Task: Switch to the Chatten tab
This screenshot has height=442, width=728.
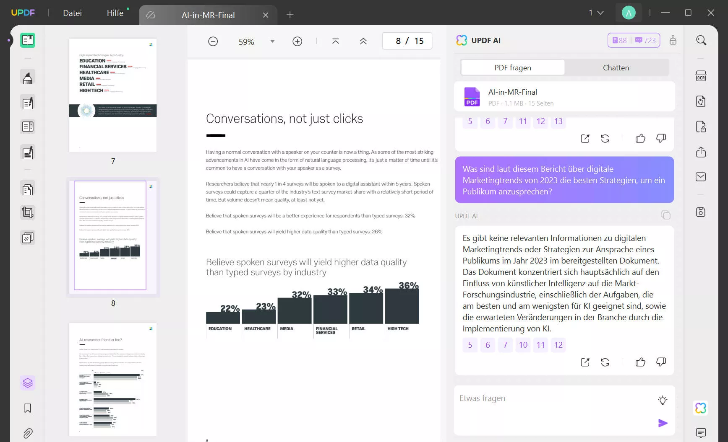Action: click(x=616, y=67)
